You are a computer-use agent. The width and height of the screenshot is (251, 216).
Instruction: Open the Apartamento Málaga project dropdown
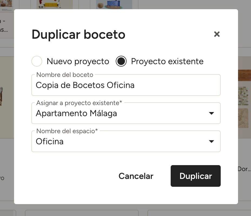(x=126, y=113)
